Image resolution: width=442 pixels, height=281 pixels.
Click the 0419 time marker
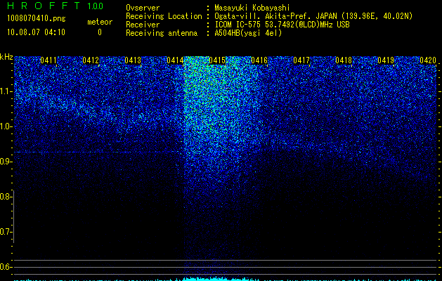point(386,60)
